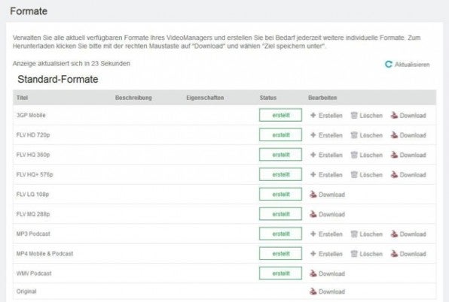Click the trash icon for FLV HQ+ 576p

(x=354, y=174)
